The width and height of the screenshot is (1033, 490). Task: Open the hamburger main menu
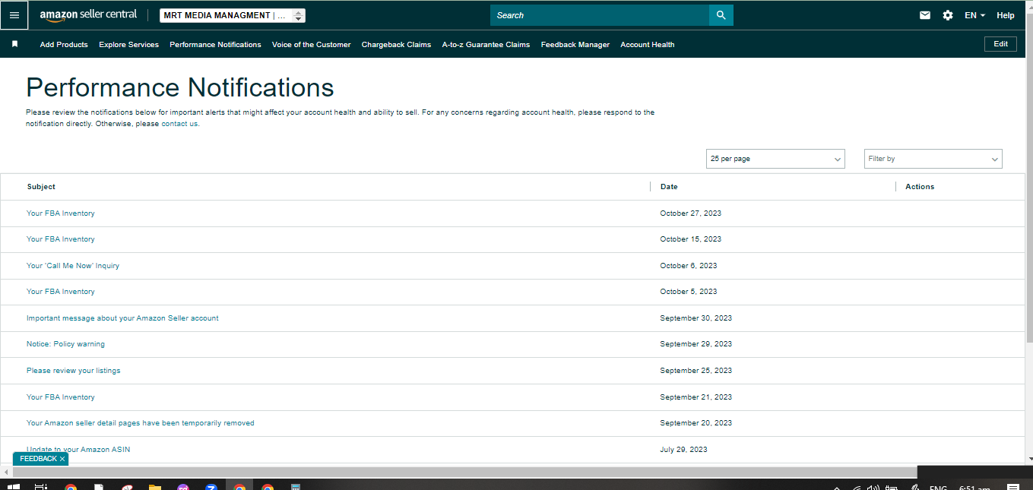tap(14, 15)
